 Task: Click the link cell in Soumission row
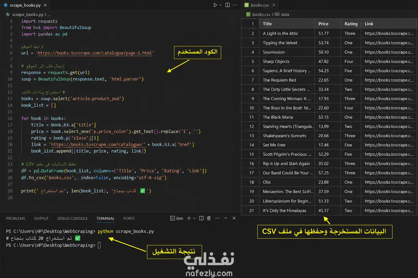pos(389,52)
